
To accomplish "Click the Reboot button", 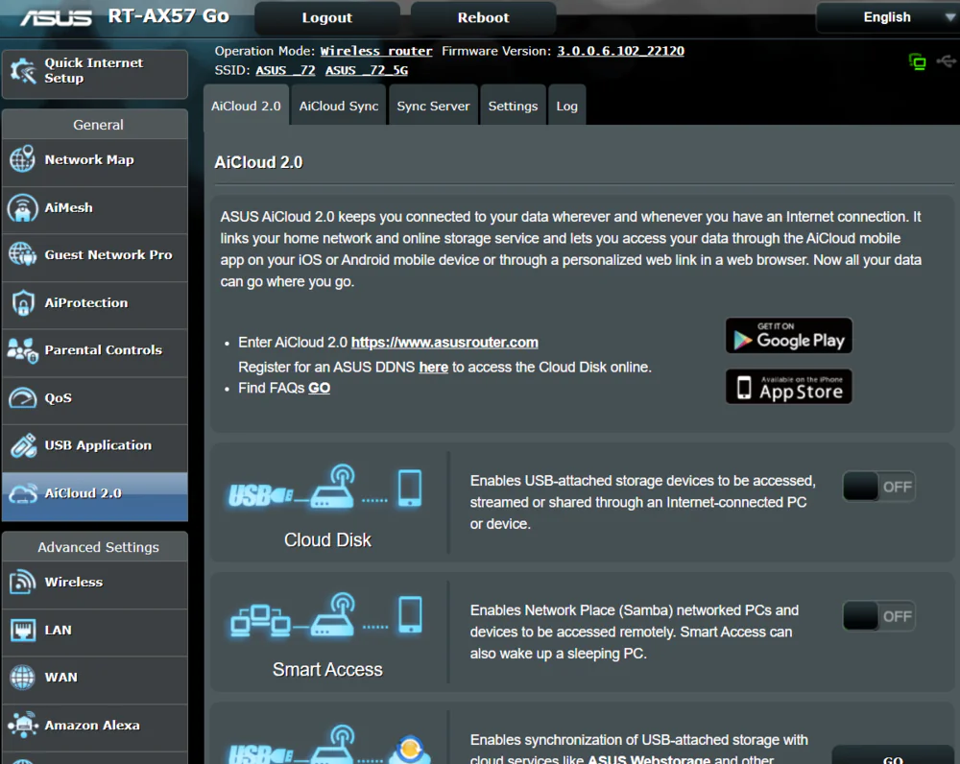I will (483, 17).
